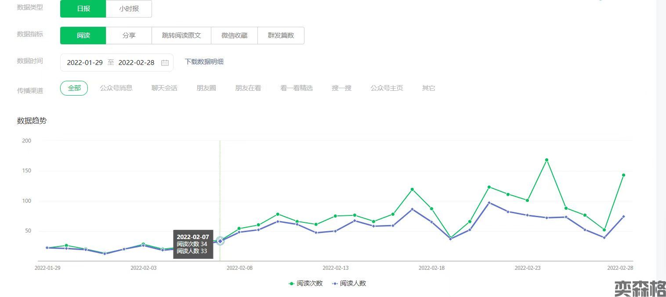
Task: Show 微信收藏 metric data
Action: click(234, 36)
